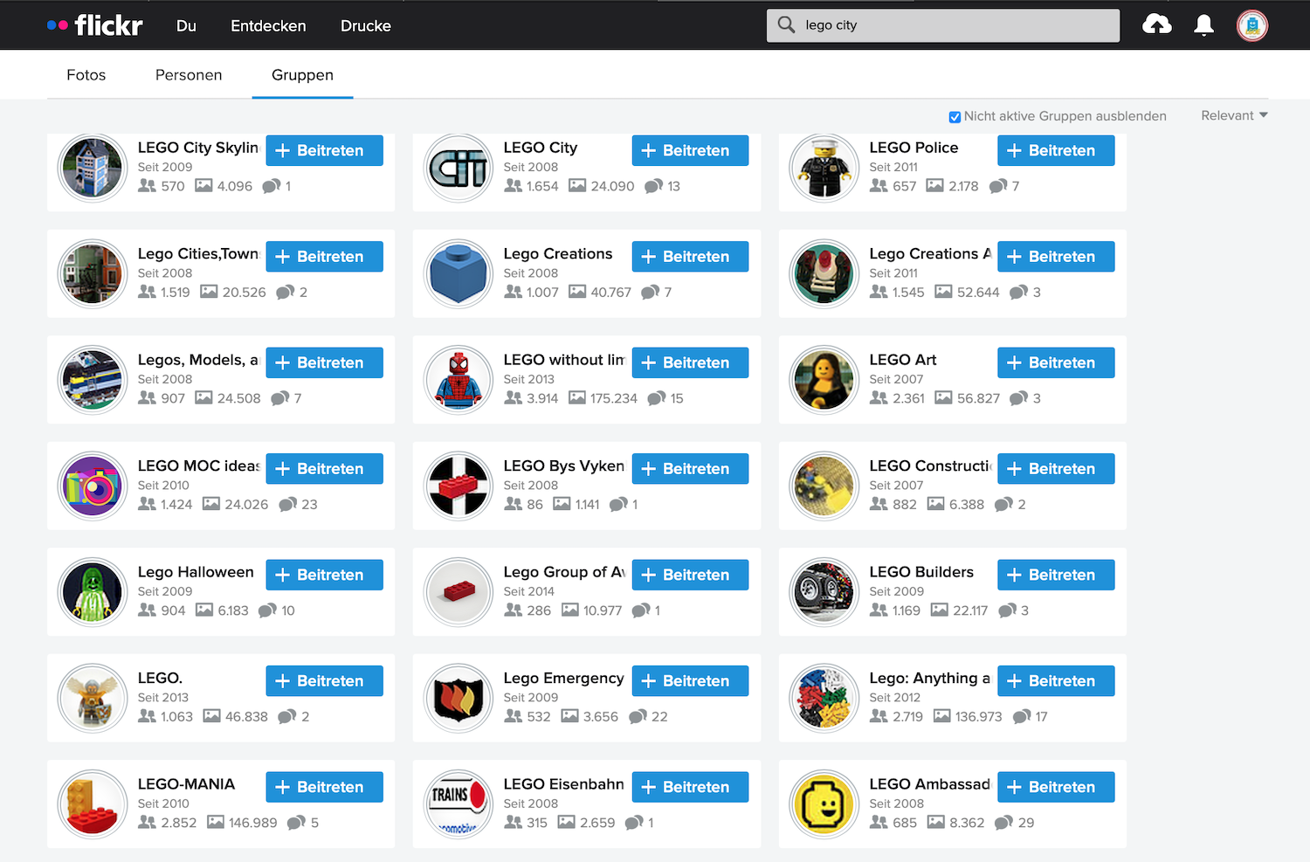1310x862 pixels.
Task: Click the green ghost Lego Halloween avatar
Action: coord(93,592)
